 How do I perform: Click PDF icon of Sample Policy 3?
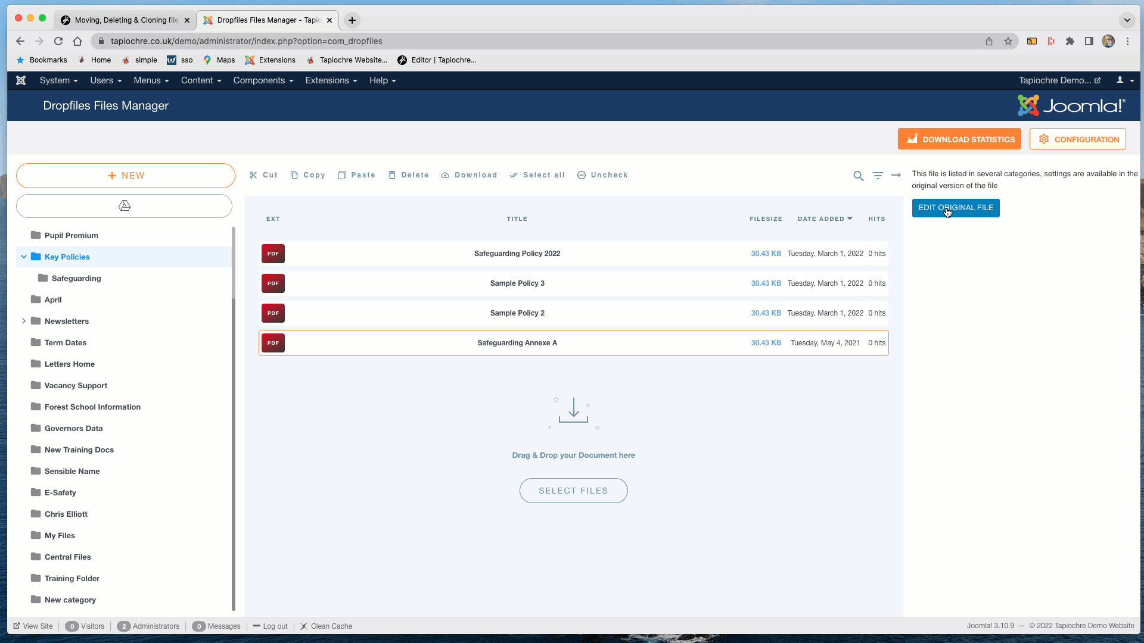click(273, 283)
